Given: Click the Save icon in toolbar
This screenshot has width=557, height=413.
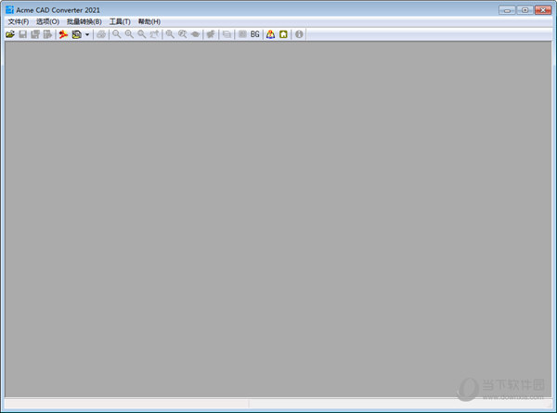Looking at the screenshot, I should pyautogui.click(x=23, y=34).
